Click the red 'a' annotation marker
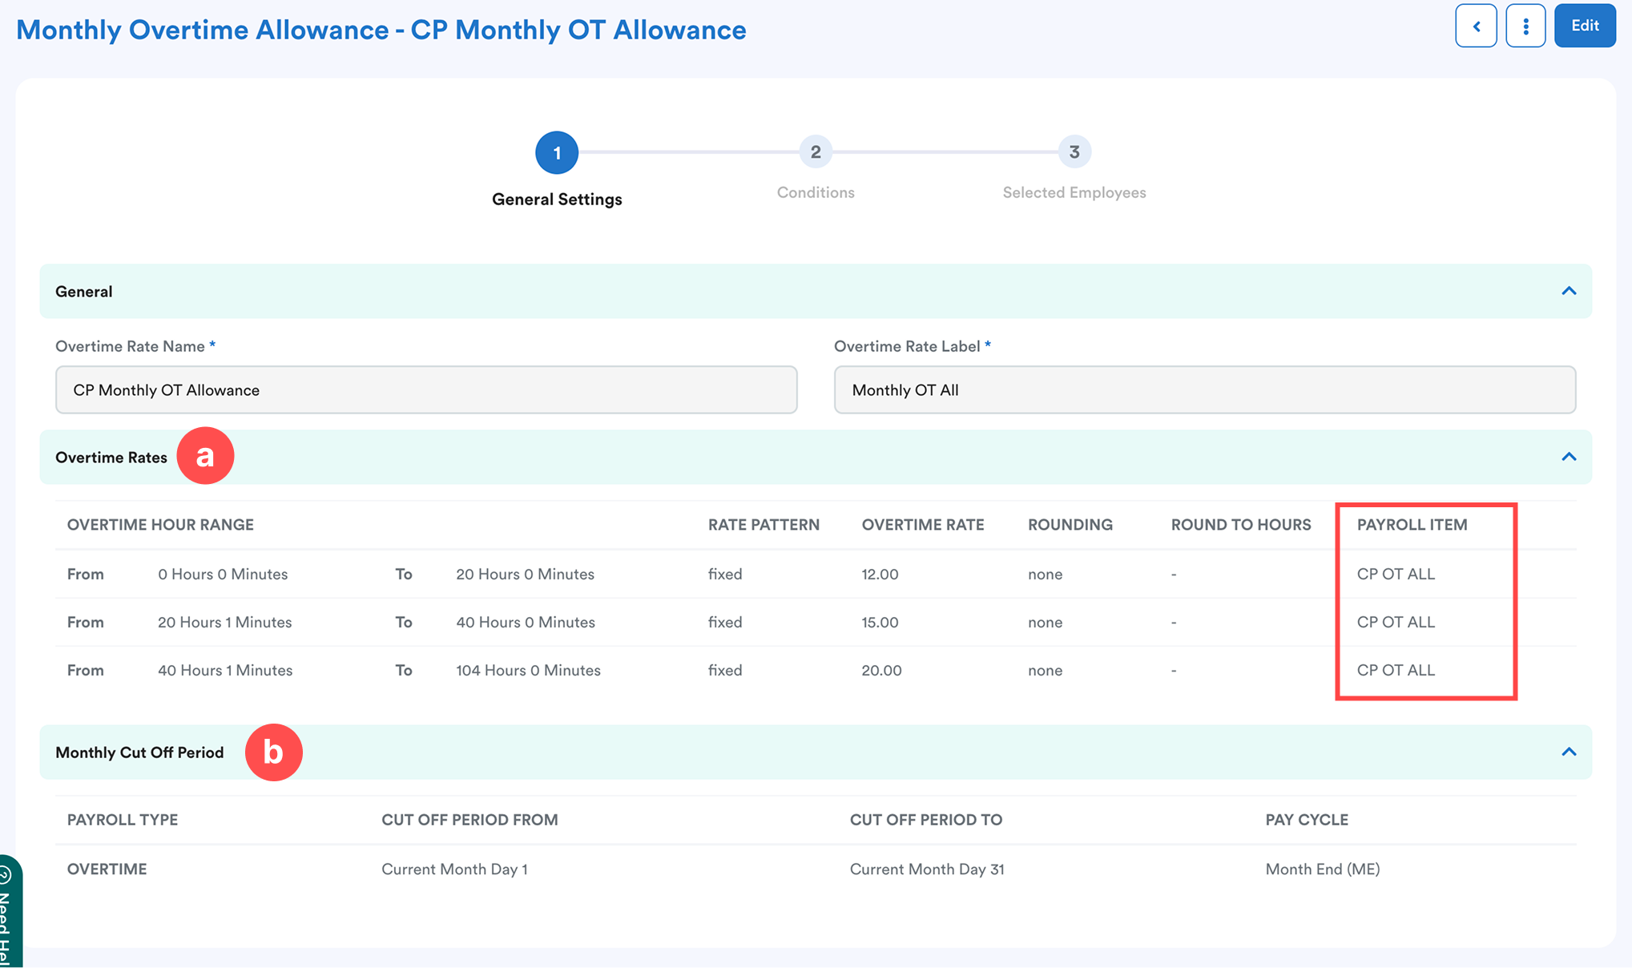 coord(205,456)
